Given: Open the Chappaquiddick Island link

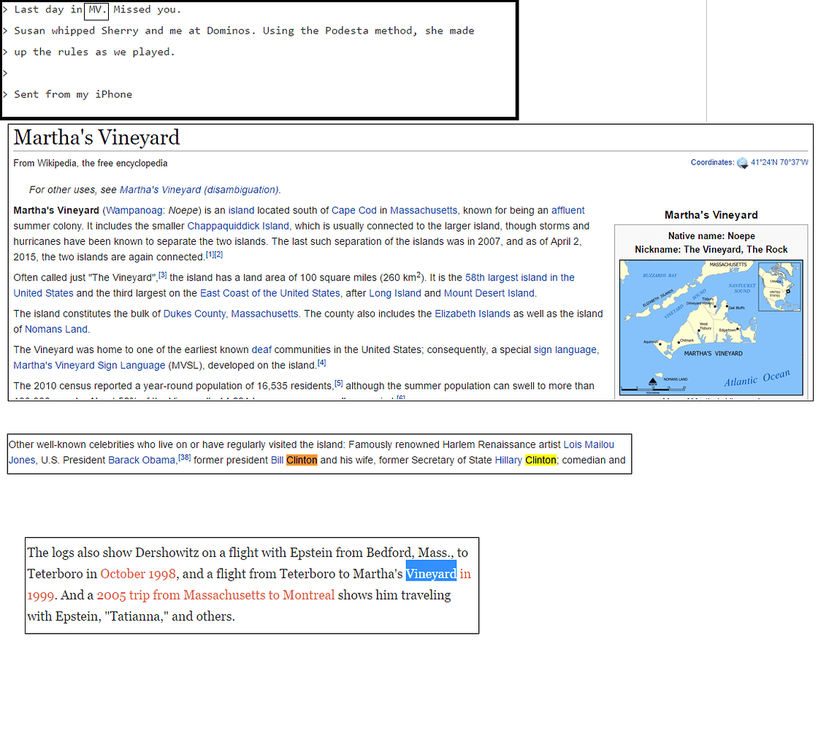Looking at the screenshot, I should pos(238,226).
